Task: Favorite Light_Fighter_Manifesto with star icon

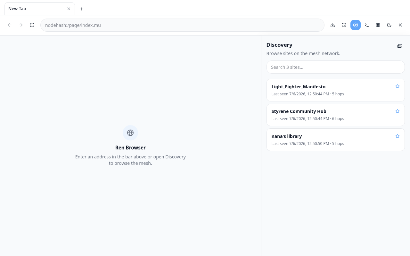Action: coord(398,86)
